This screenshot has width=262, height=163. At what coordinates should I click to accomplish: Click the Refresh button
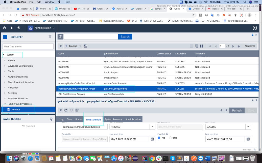[237, 110]
